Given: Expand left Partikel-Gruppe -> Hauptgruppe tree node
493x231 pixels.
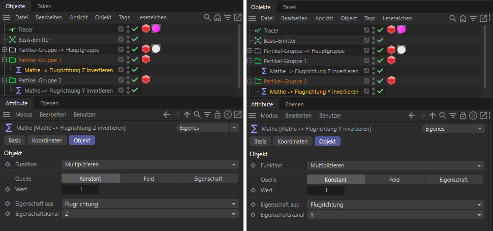Looking at the screenshot, I should click(5, 50).
